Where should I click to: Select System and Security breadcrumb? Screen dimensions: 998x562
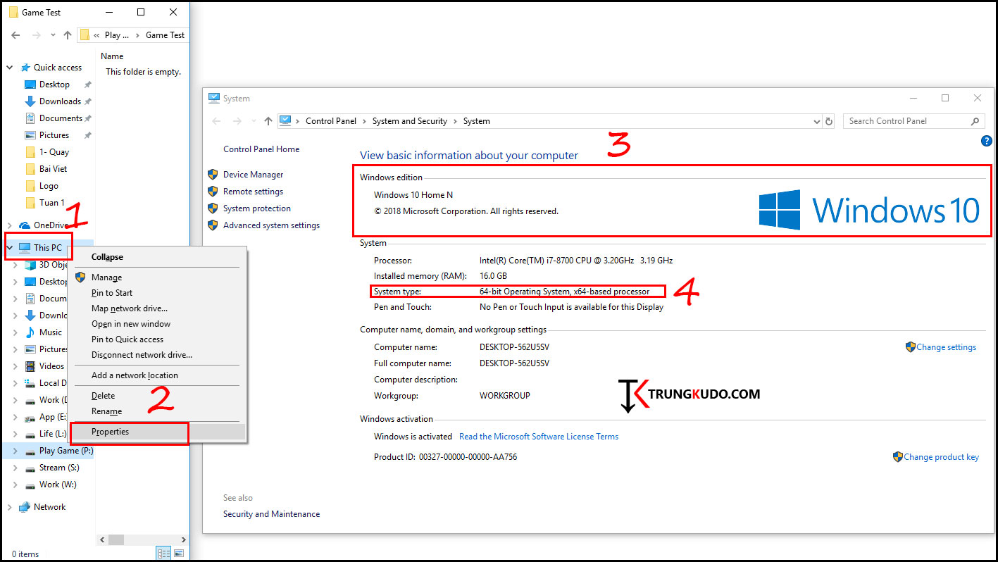point(410,121)
